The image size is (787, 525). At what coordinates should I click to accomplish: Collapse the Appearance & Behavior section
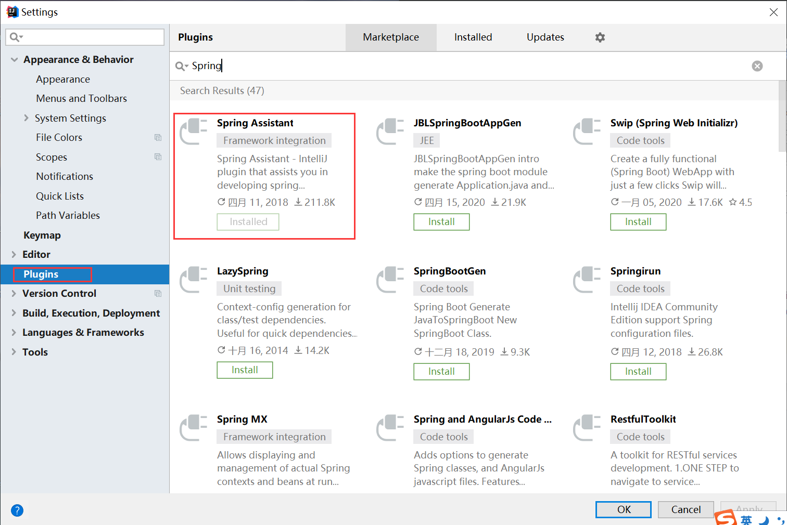(14, 60)
